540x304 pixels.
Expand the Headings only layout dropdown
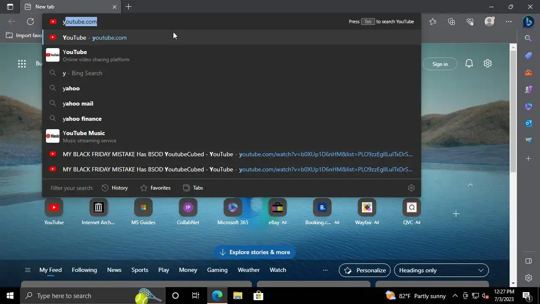pyautogui.click(x=441, y=270)
